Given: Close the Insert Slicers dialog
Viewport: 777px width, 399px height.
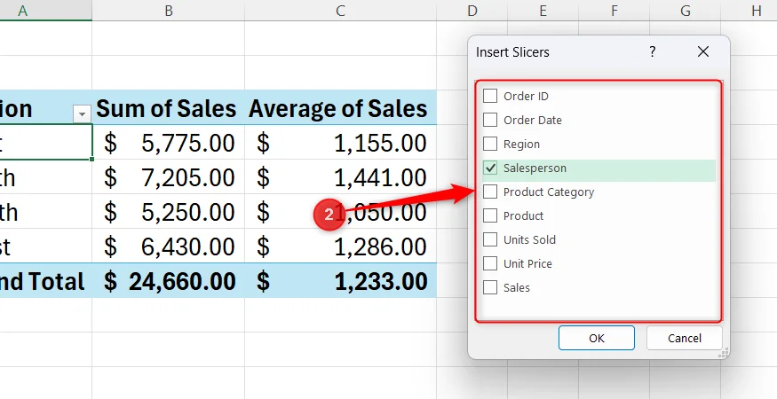Looking at the screenshot, I should pos(702,51).
